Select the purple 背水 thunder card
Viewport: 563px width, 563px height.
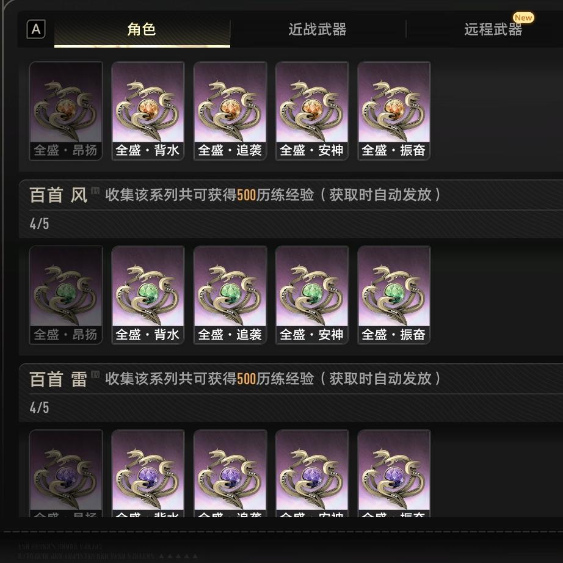click(148, 473)
